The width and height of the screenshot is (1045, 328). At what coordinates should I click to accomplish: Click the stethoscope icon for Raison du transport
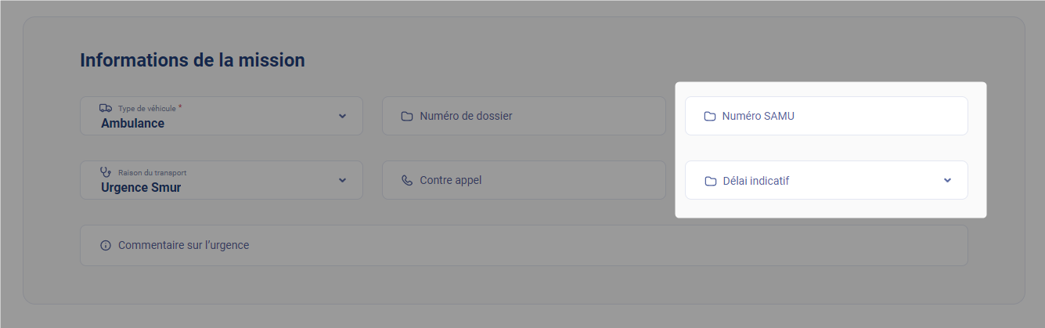(x=106, y=172)
